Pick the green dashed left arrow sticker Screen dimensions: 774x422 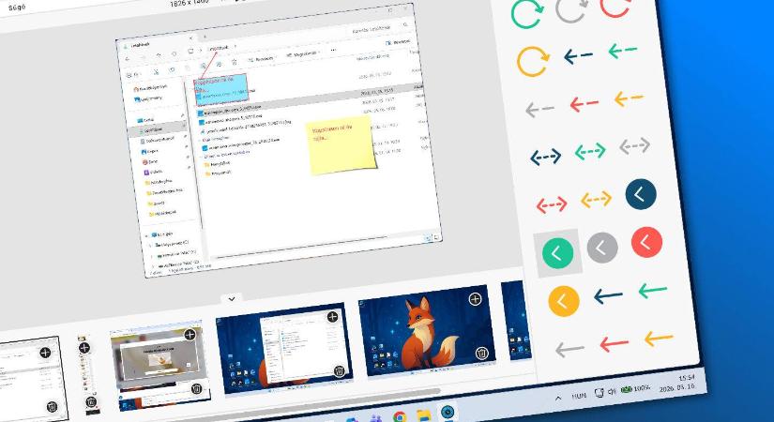[622, 51]
